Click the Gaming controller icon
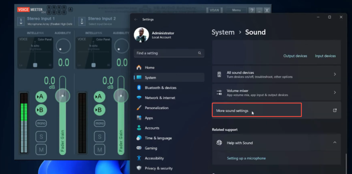The image size is (352, 174). tap(139, 148)
